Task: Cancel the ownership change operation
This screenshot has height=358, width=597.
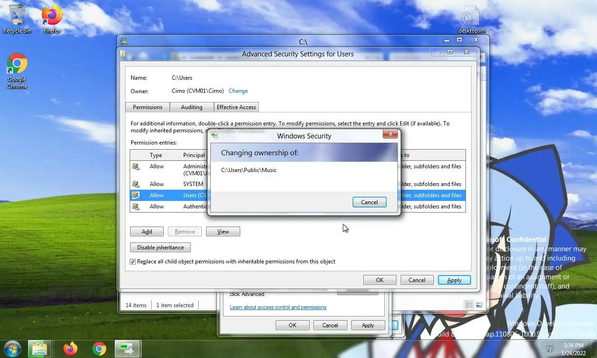Action: click(x=369, y=202)
